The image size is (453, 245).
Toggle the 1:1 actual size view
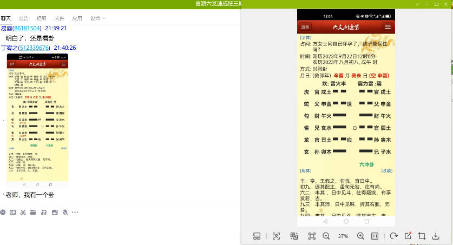click(x=375, y=236)
